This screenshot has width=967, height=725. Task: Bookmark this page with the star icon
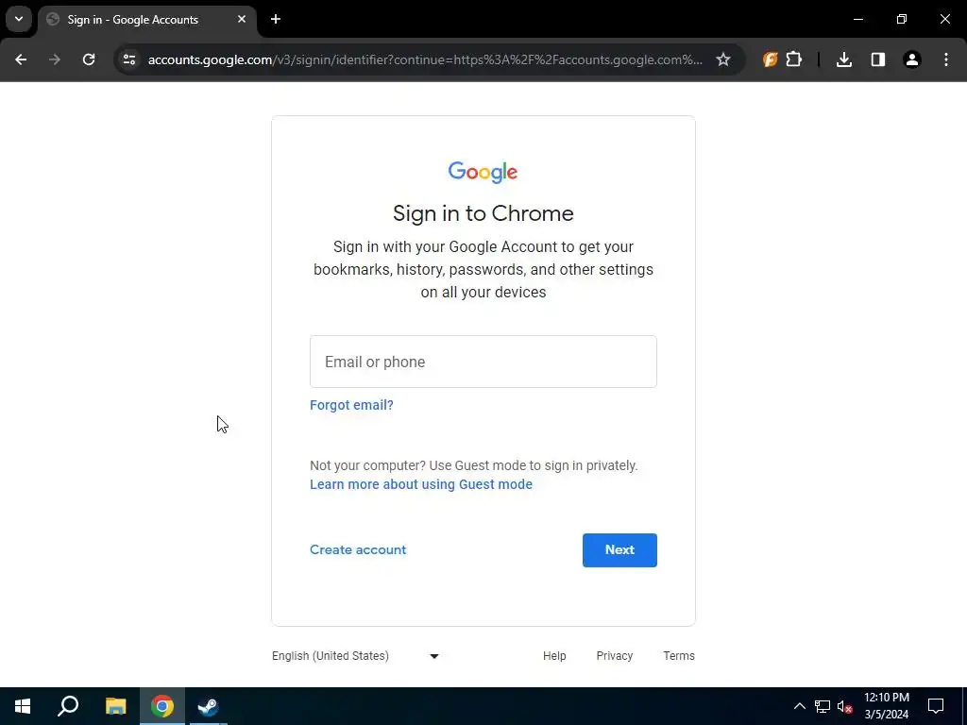point(722,59)
